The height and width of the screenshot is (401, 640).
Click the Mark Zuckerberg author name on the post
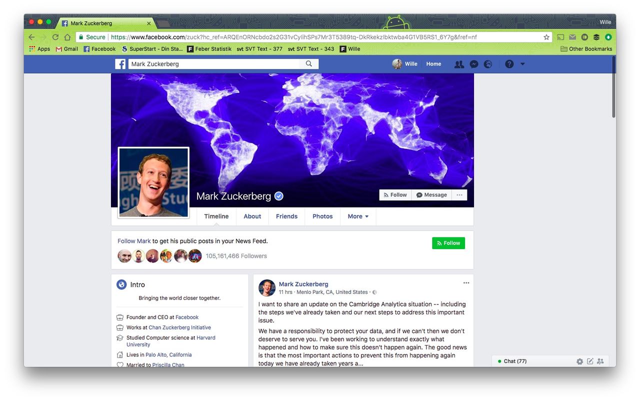(x=303, y=284)
